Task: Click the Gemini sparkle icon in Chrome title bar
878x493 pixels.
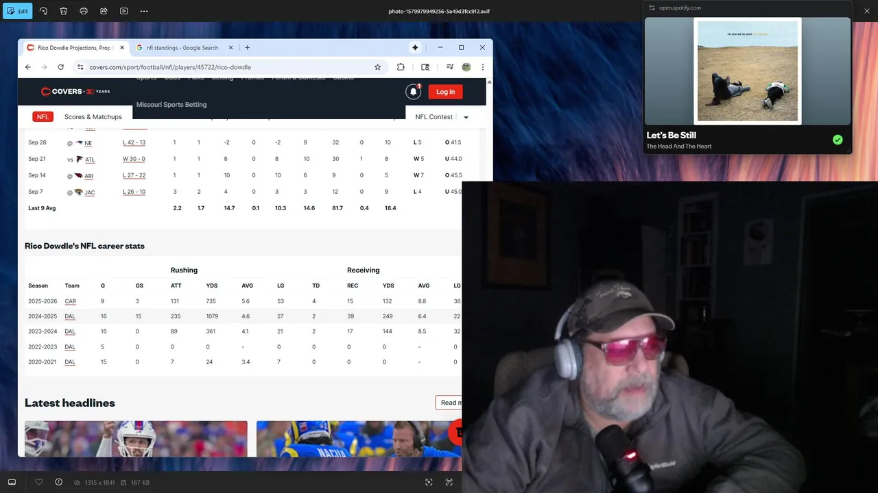Action: coord(415,47)
